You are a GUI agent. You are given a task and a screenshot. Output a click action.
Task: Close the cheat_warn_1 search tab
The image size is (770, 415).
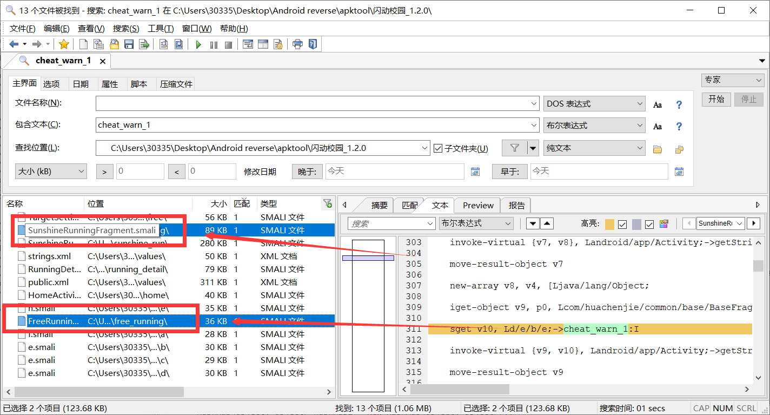102,61
